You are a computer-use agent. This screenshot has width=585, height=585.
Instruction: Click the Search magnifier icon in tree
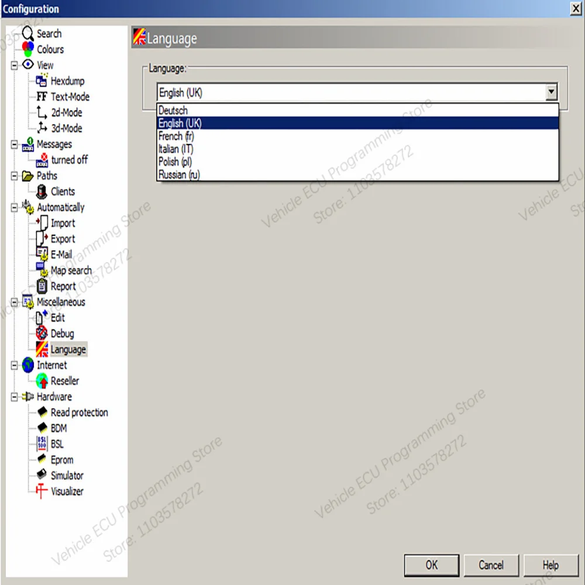pos(27,33)
